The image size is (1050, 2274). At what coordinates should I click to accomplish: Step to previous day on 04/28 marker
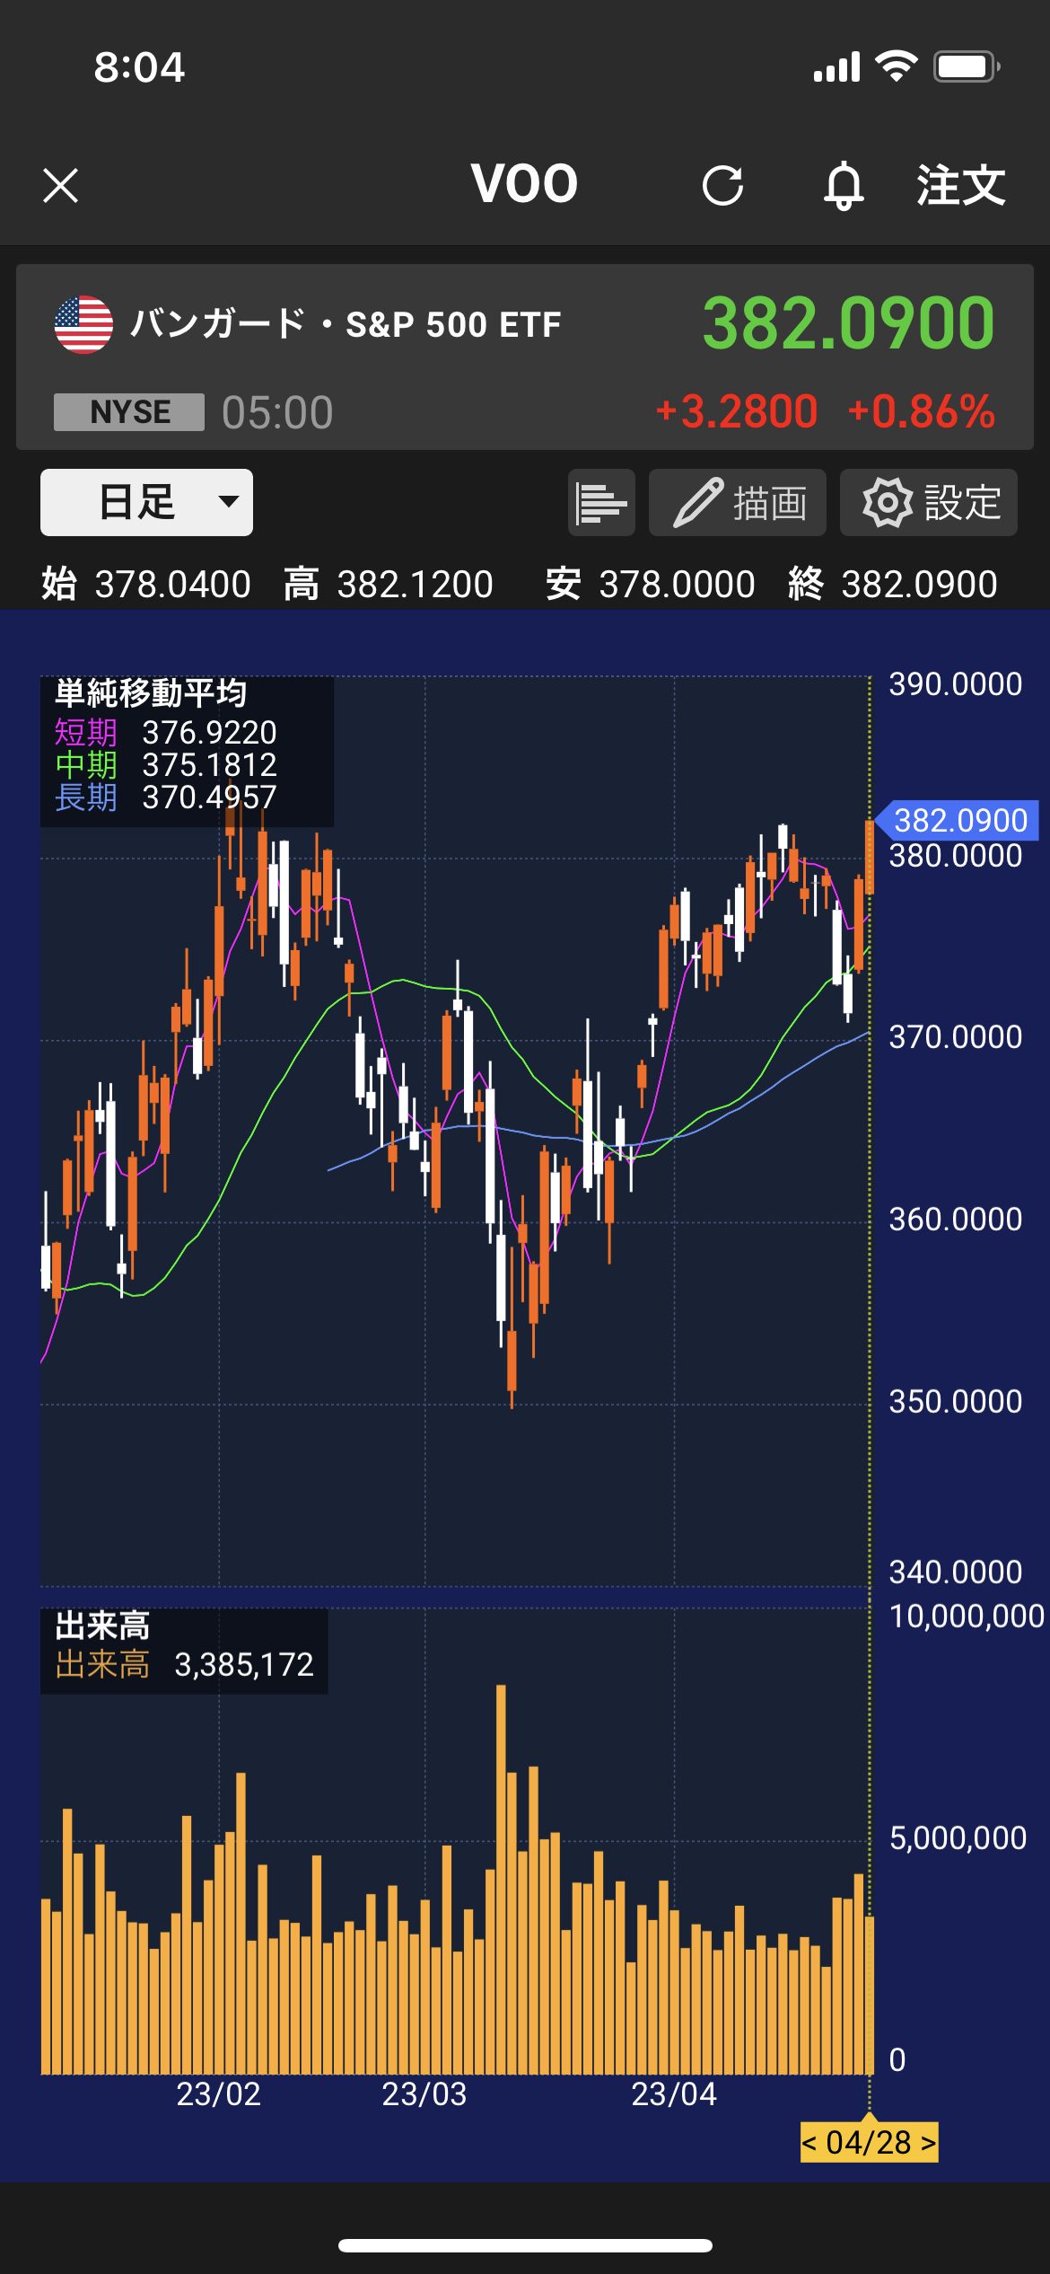pos(809,2143)
